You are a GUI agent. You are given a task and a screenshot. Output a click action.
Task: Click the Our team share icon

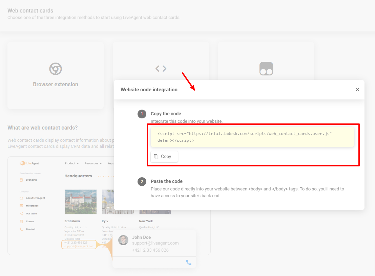21,213
